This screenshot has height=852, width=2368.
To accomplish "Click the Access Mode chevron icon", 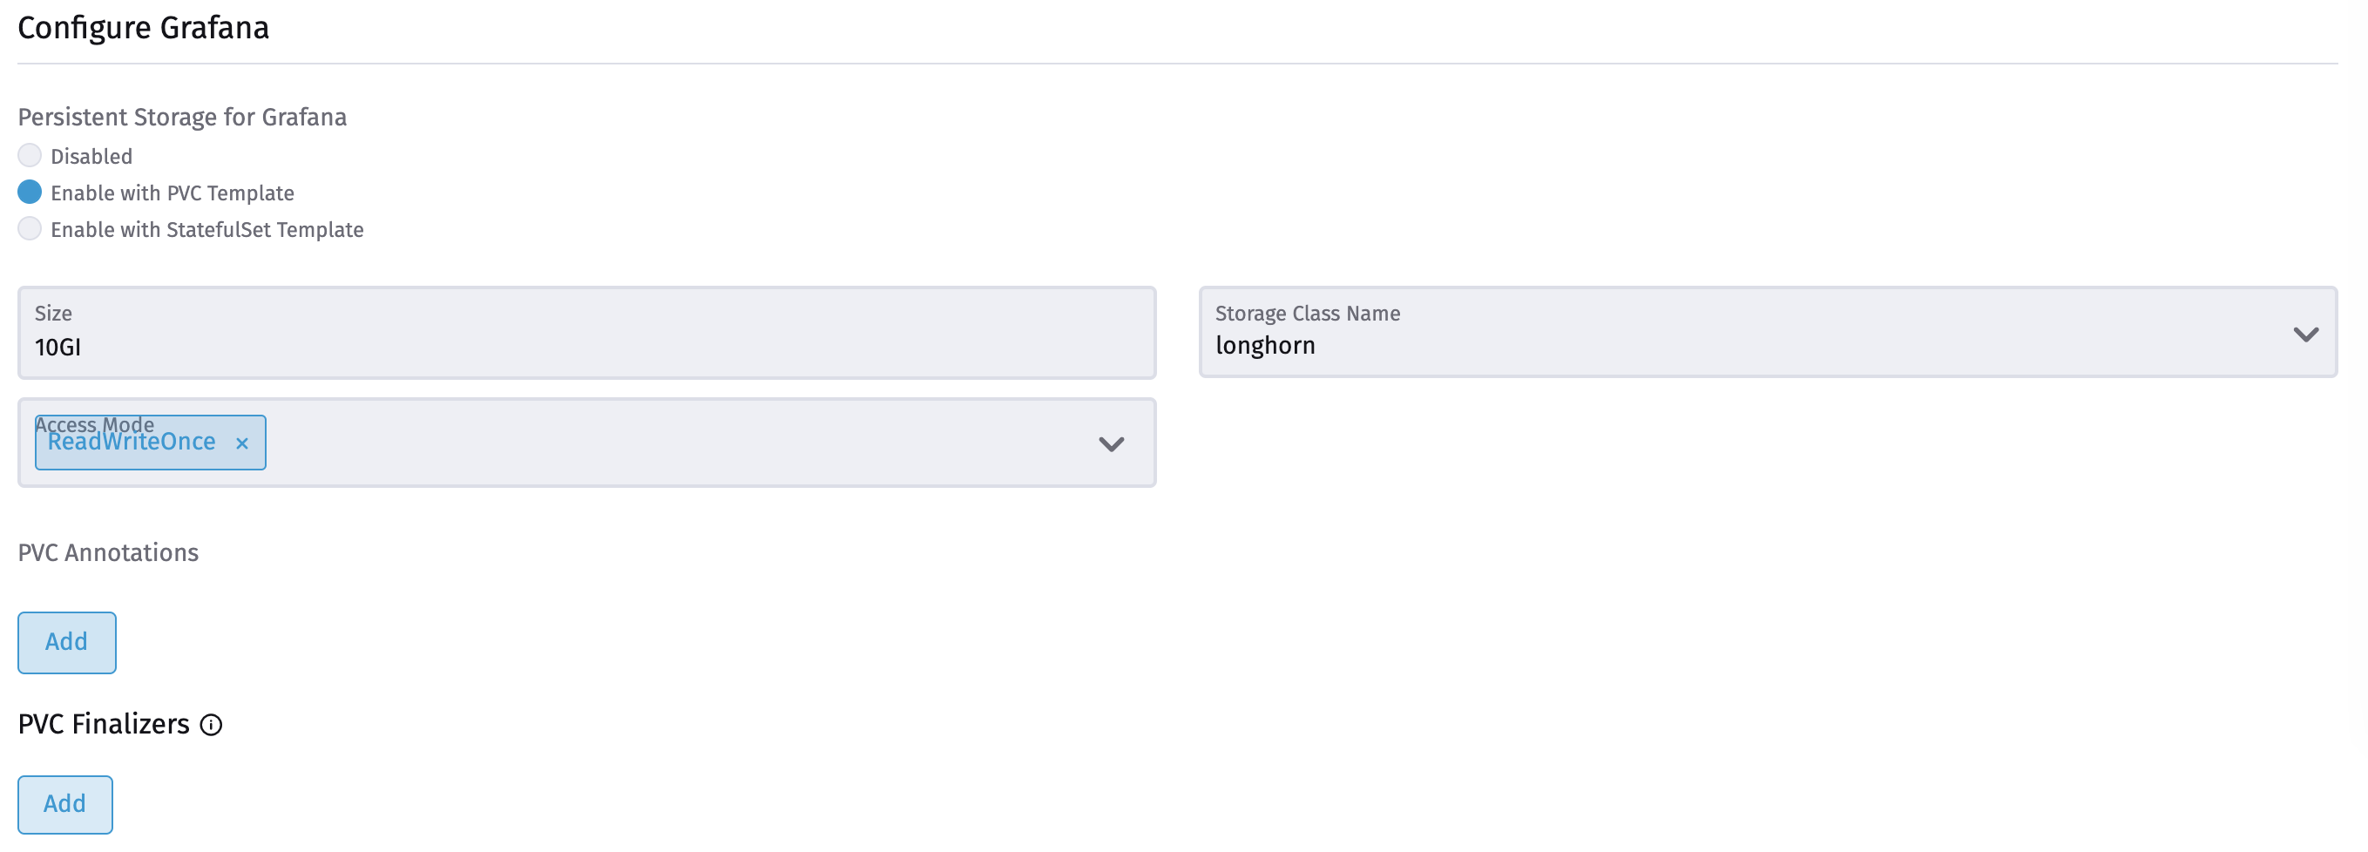I will (1112, 444).
